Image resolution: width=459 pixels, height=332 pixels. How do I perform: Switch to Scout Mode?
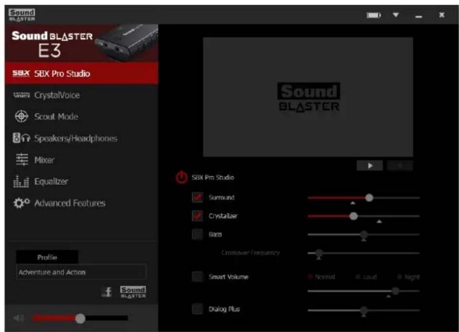81,117
